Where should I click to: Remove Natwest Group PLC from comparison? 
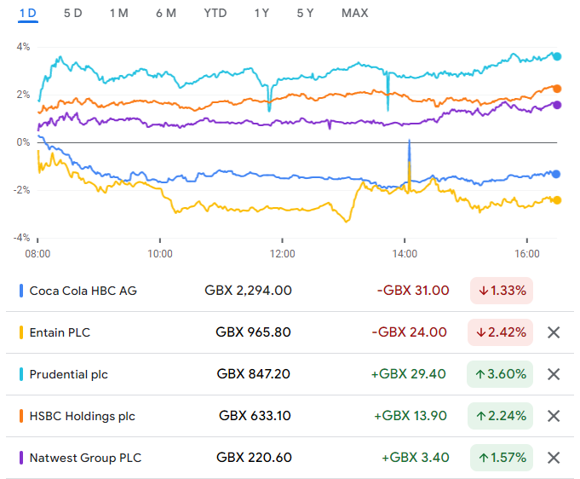tap(554, 458)
